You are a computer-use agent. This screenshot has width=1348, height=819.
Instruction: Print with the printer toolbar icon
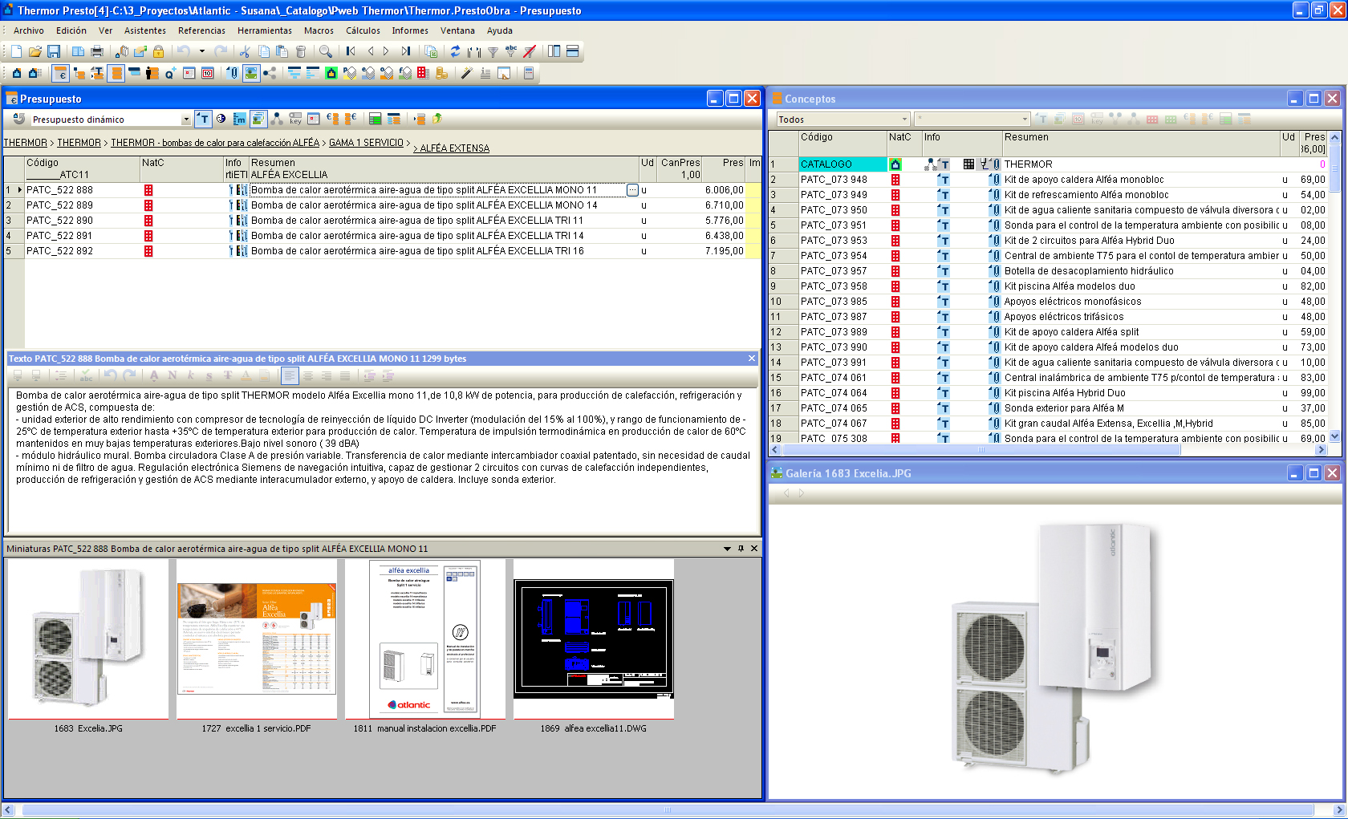coord(97,51)
